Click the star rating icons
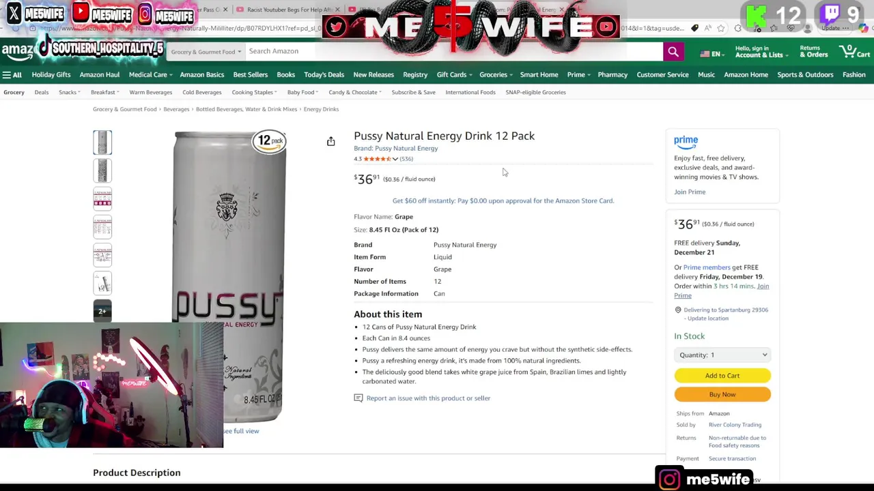This screenshot has height=491, width=874. coord(377,159)
